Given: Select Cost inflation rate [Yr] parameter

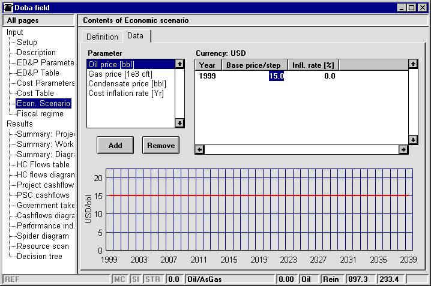Looking at the screenshot, I should (x=131, y=94).
